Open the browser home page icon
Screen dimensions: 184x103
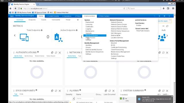tap(10, 8)
